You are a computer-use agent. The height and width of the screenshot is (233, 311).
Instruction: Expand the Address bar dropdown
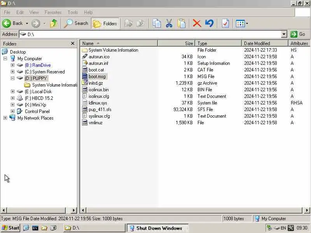point(284,34)
